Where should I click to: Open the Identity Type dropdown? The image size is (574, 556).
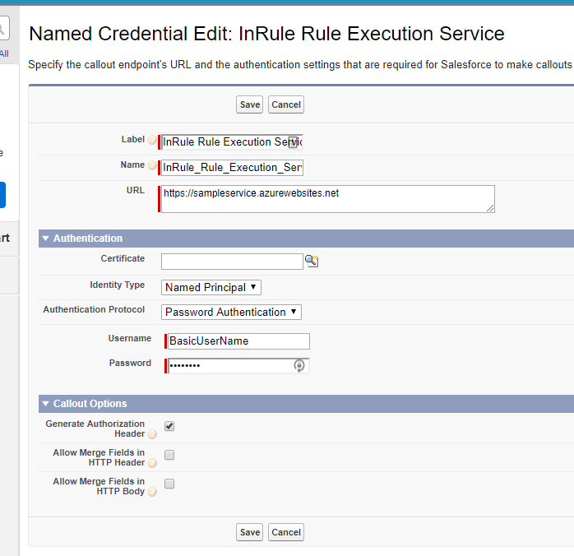point(211,287)
